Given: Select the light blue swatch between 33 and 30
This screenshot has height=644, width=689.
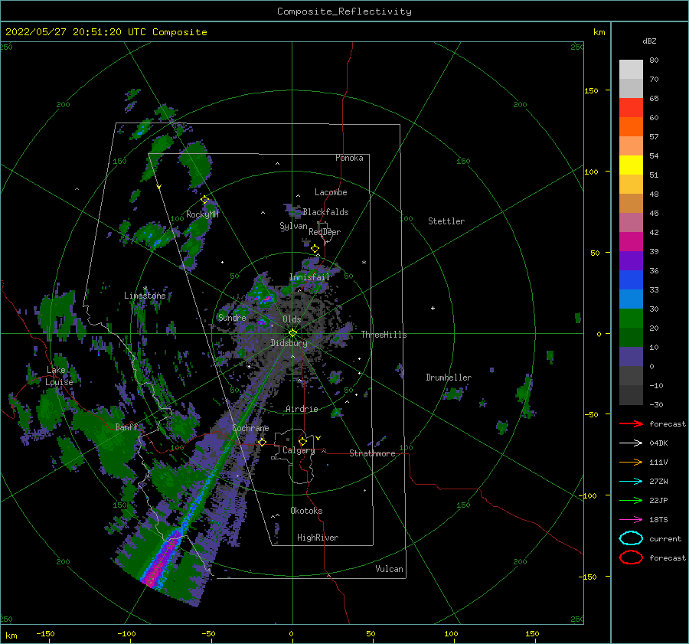Looking at the screenshot, I should (x=631, y=299).
